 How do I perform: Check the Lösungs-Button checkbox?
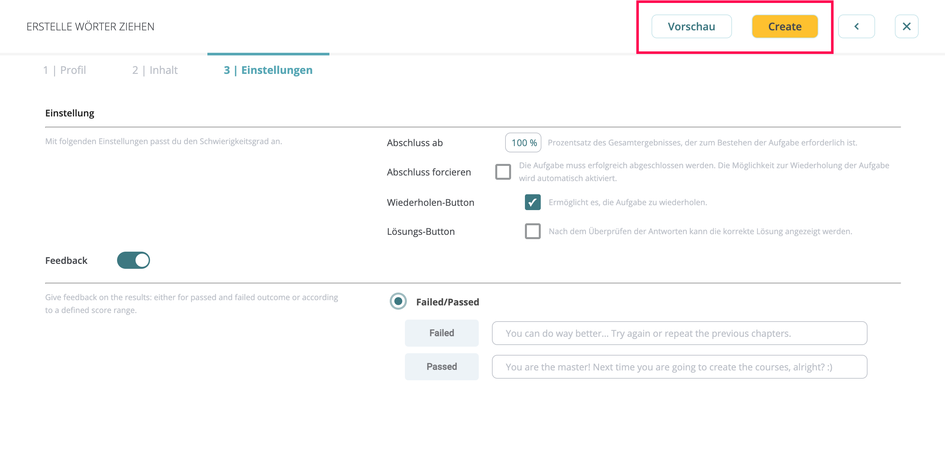533,231
